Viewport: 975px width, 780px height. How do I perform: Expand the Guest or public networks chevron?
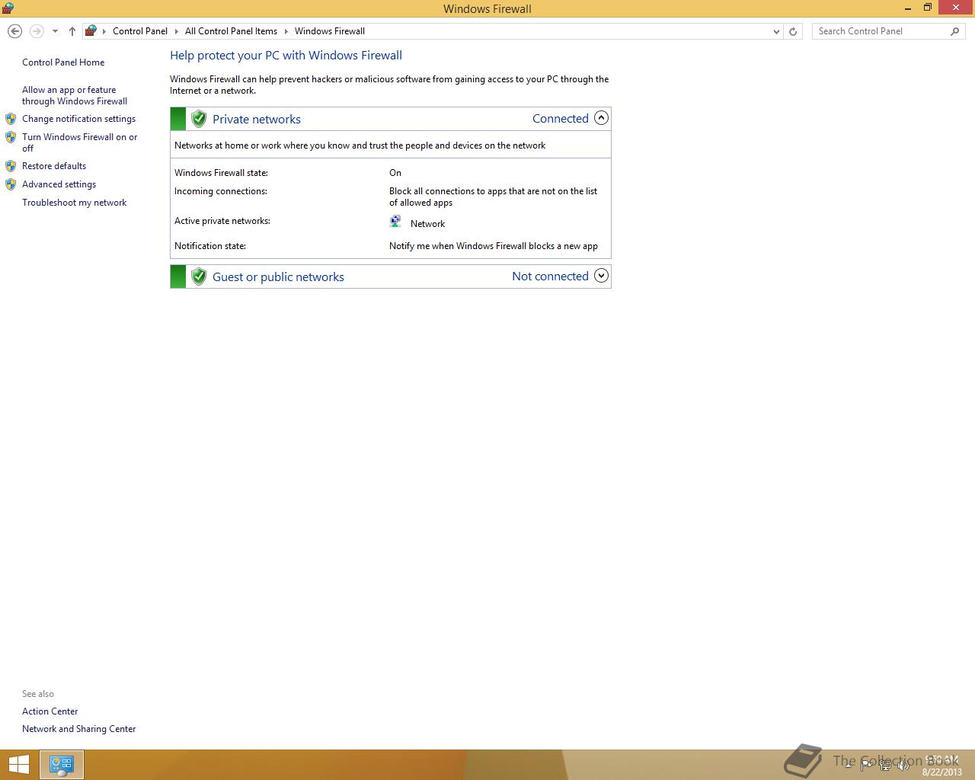pos(601,276)
